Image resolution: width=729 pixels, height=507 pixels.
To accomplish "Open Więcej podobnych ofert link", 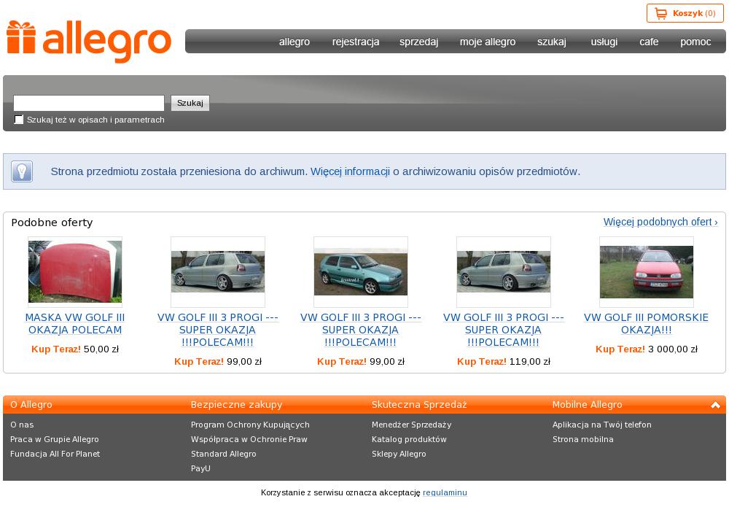I will pyautogui.click(x=660, y=222).
